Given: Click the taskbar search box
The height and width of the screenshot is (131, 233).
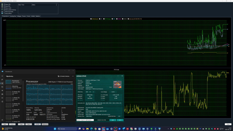Looking at the screenshot, I should pyautogui.click(x=67, y=129).
